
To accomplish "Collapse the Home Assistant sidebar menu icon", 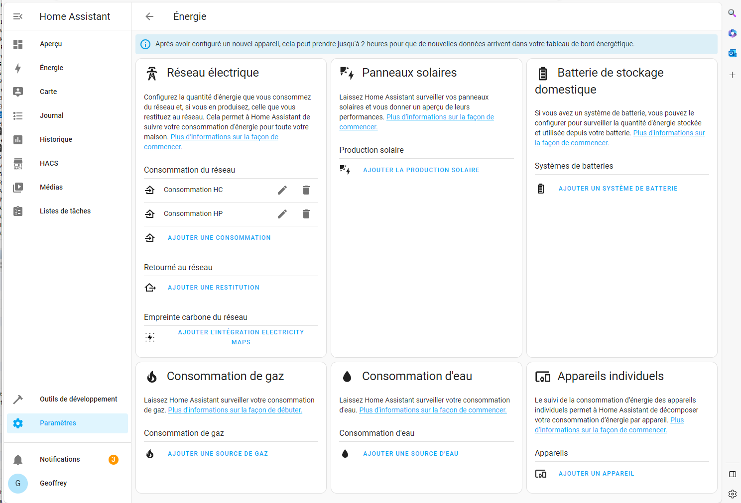I will click(18, 16).
